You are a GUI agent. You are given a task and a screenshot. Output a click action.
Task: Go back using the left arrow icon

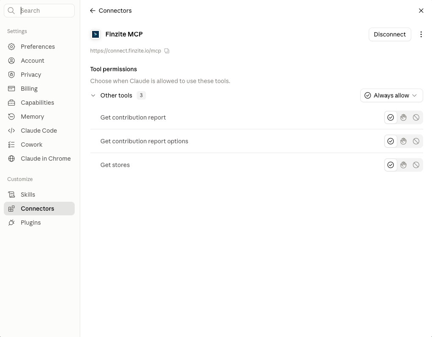coord(93,11)
